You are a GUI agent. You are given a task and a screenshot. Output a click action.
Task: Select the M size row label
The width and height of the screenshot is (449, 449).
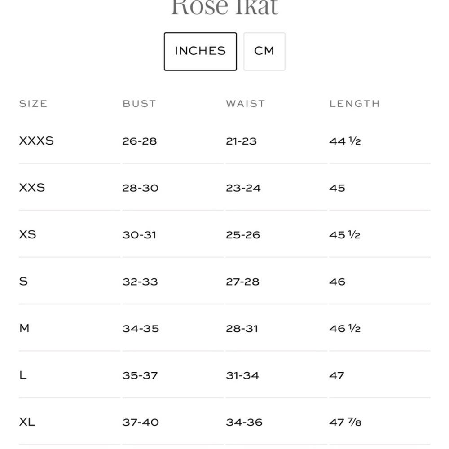(24, 328)
